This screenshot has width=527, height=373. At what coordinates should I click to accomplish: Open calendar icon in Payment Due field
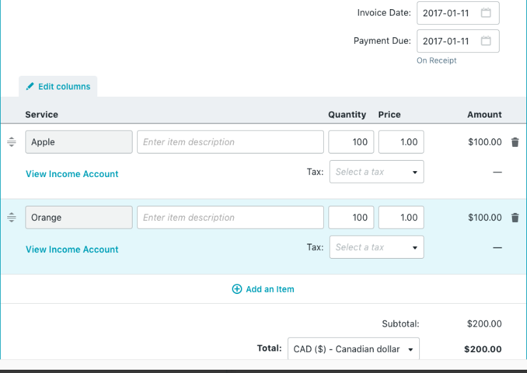click(486, 41)
